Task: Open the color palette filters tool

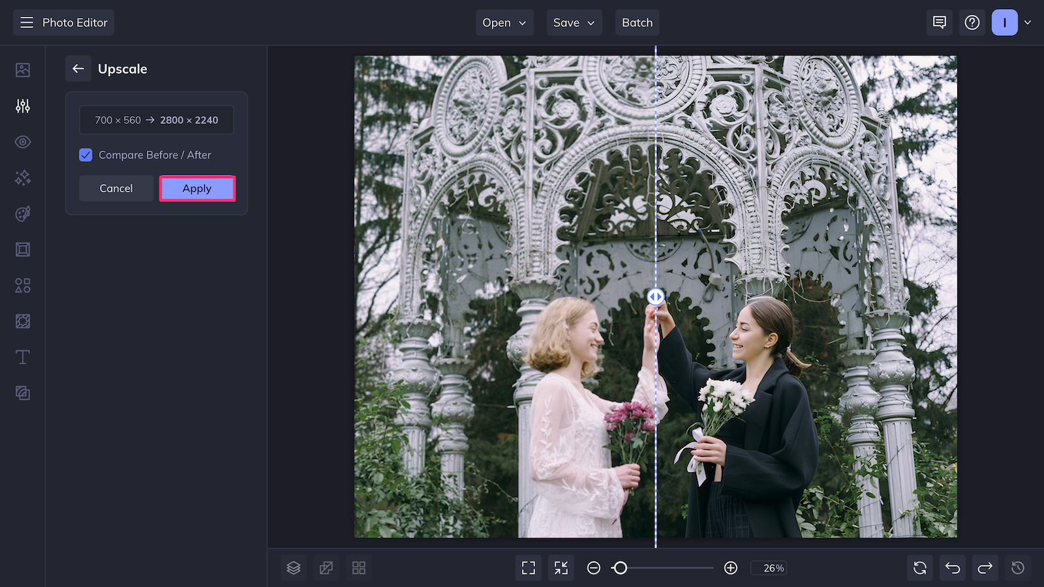Action: 22,213
